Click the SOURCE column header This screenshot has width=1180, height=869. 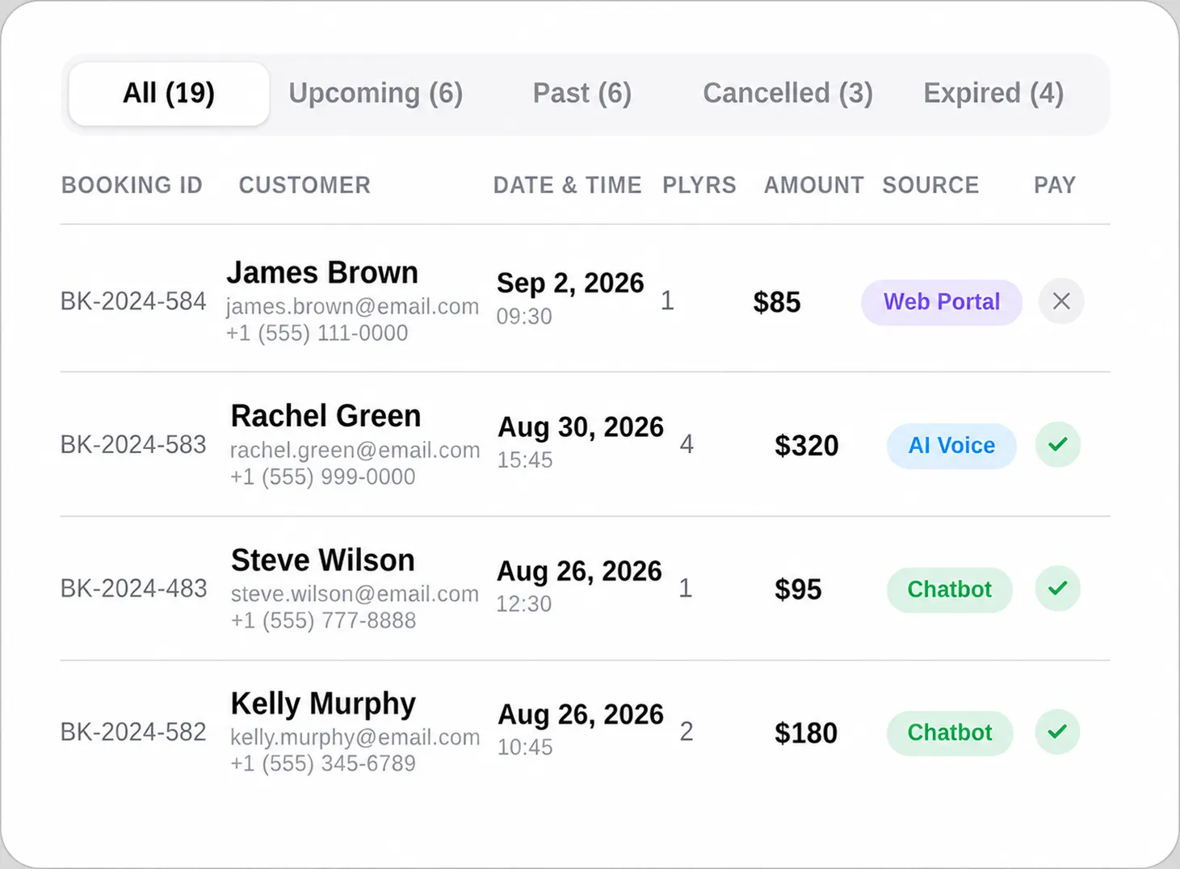930,186
